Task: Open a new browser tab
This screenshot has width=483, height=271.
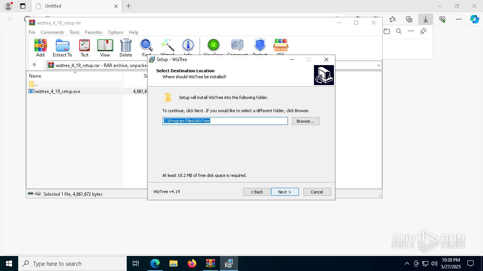Action: (129, 6)
